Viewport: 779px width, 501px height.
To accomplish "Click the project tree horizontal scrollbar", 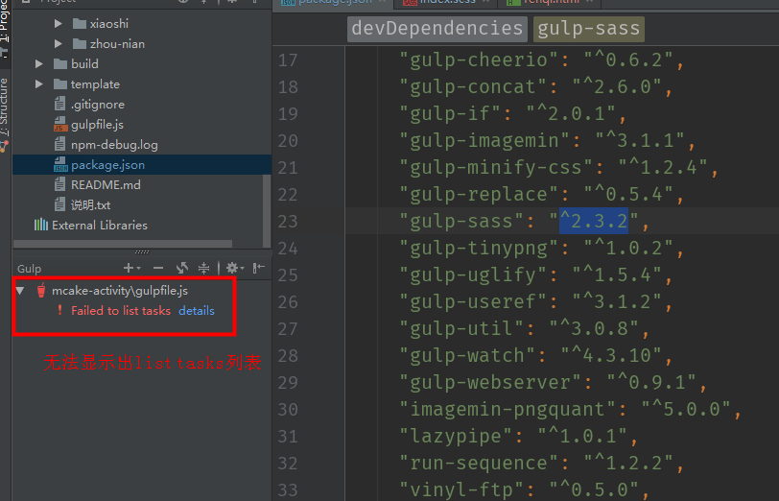I will [x=123, y=244].
